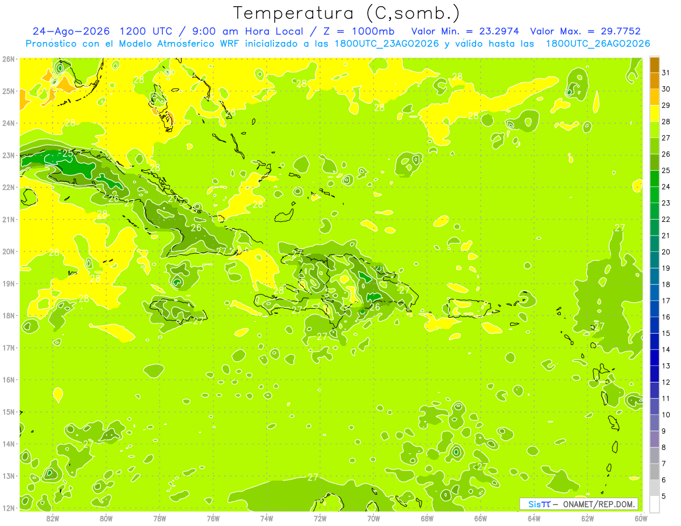Click the legend value 5
The width and height of the screenshot is (681, 526).
(664, 496)
